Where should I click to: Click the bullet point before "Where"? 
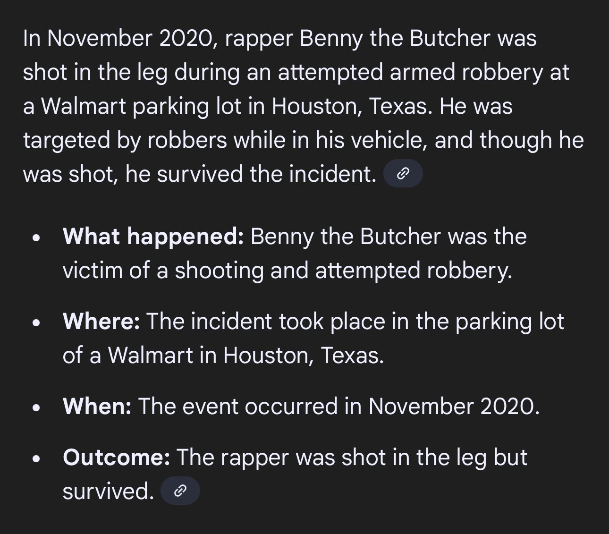tap(36, 324)
